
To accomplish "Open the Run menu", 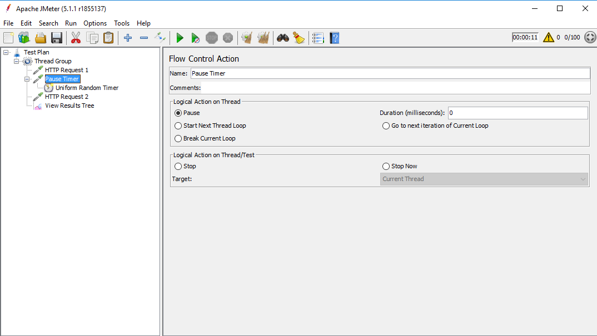I will pyautogui.click(x=71, y=23).
